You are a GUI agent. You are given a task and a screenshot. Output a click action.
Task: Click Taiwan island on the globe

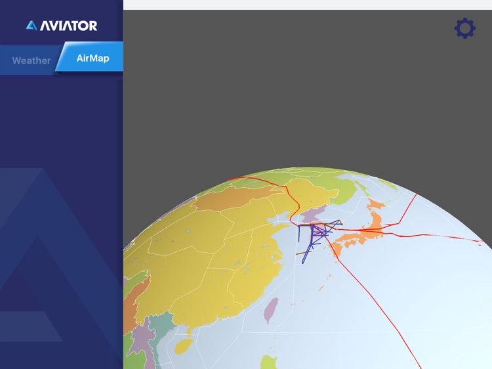click(x=271, y=310)
